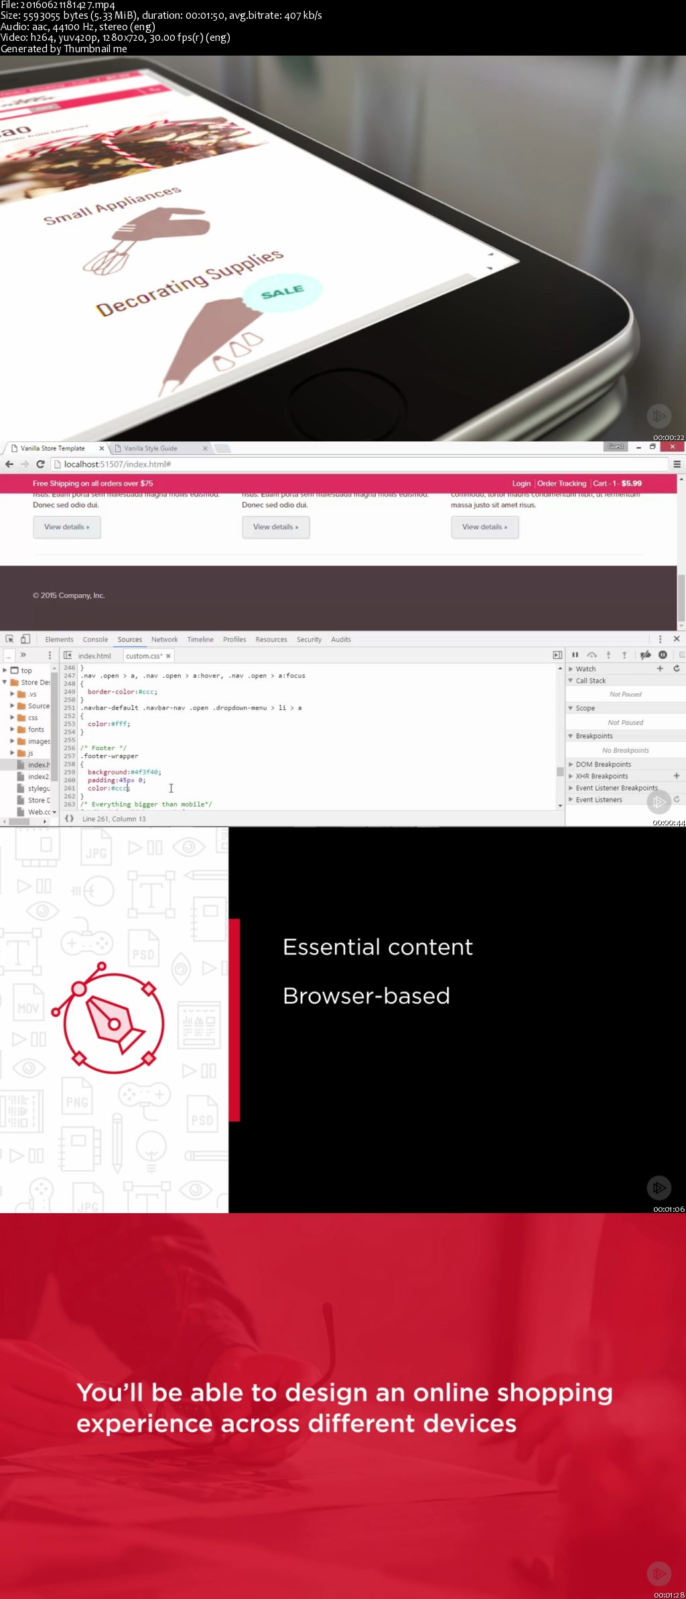686x1599 pixels.
Task: Open the Timeline tab
Action: pos(200,640)
